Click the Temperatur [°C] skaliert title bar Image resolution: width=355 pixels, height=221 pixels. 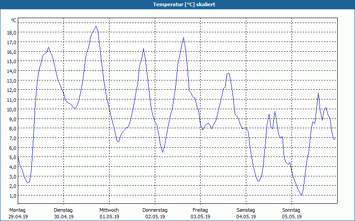tap(177, 4)
